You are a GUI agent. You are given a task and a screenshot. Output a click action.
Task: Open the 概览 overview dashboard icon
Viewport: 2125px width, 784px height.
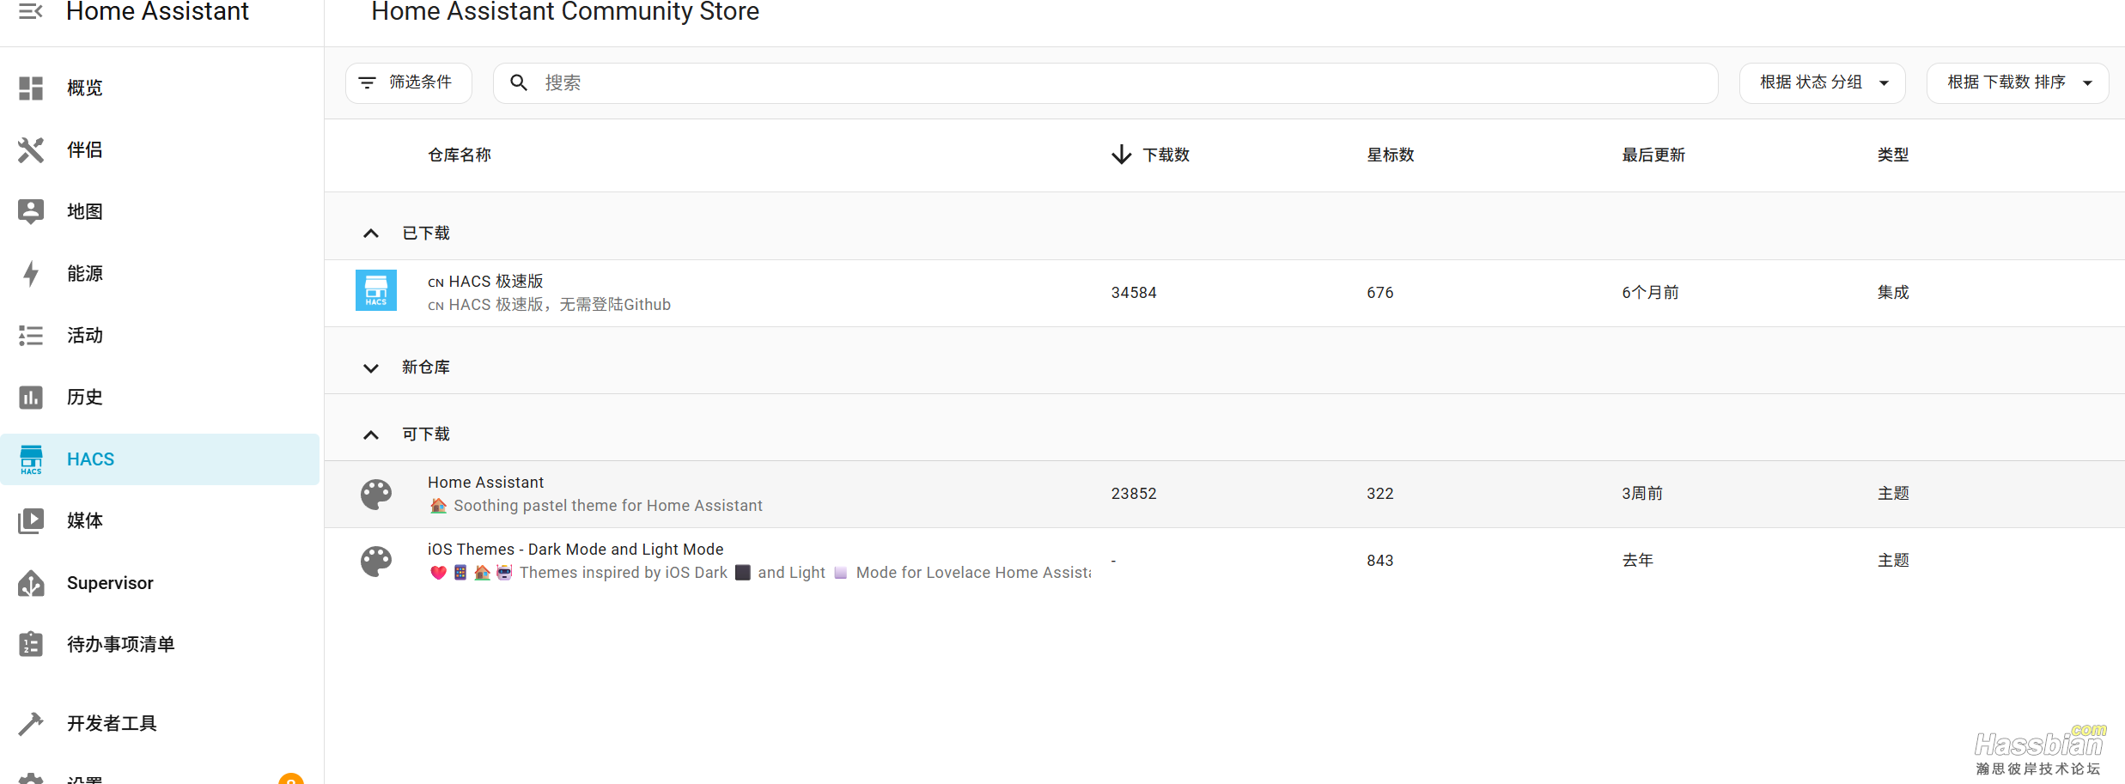[31, 88]
